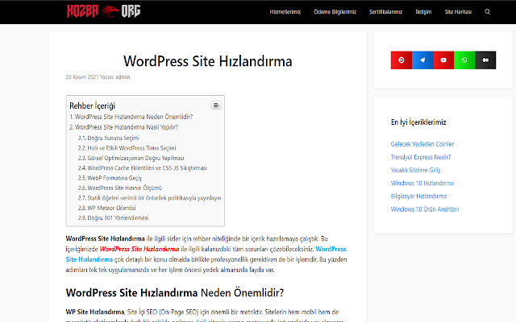
Task: Go to 2.7 Statik öğeleri önbellek politikası entry
Action: point(149,198)
